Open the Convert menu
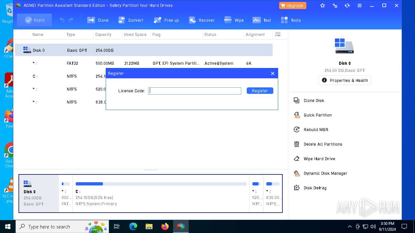 131,20
